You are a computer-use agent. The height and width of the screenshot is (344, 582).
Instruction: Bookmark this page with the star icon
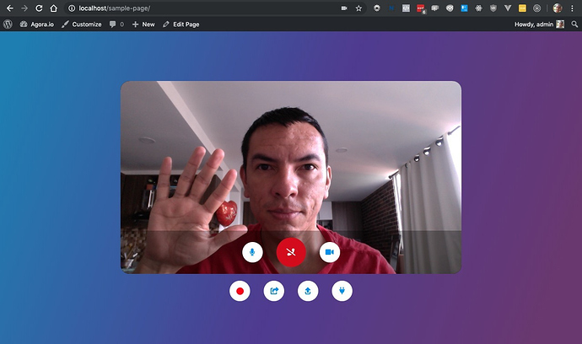click(x=358, y=8)
